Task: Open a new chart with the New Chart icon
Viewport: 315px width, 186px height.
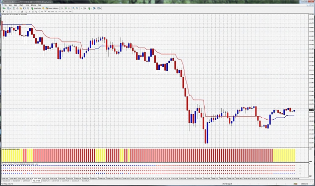Action: click(4, 8)
